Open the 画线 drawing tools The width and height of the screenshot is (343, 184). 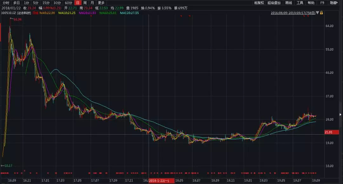[288, 3]
